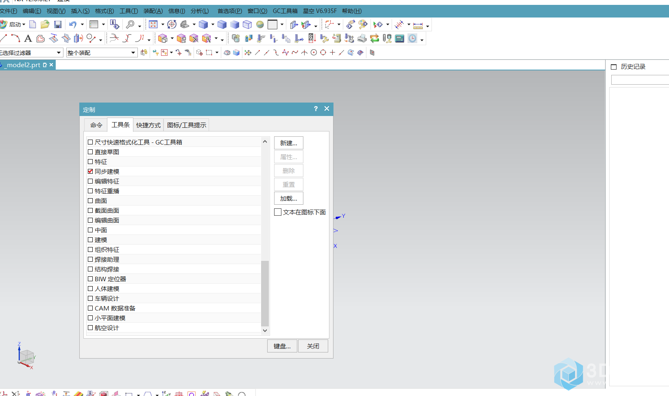This screenshot has height=396, width=669.
Task: Click the green and orange swap arrows icon
Action: coord(375,38)
